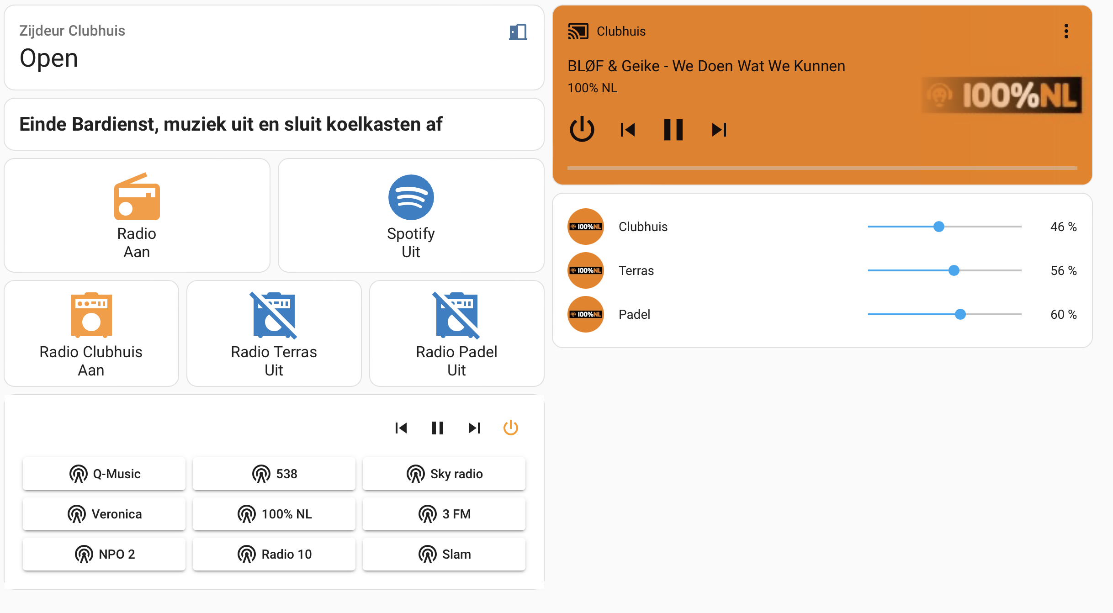Adjust the Terras volume slider
Image resolution: width=1113 pixels, height=613 pixels.
click(954, 270)
